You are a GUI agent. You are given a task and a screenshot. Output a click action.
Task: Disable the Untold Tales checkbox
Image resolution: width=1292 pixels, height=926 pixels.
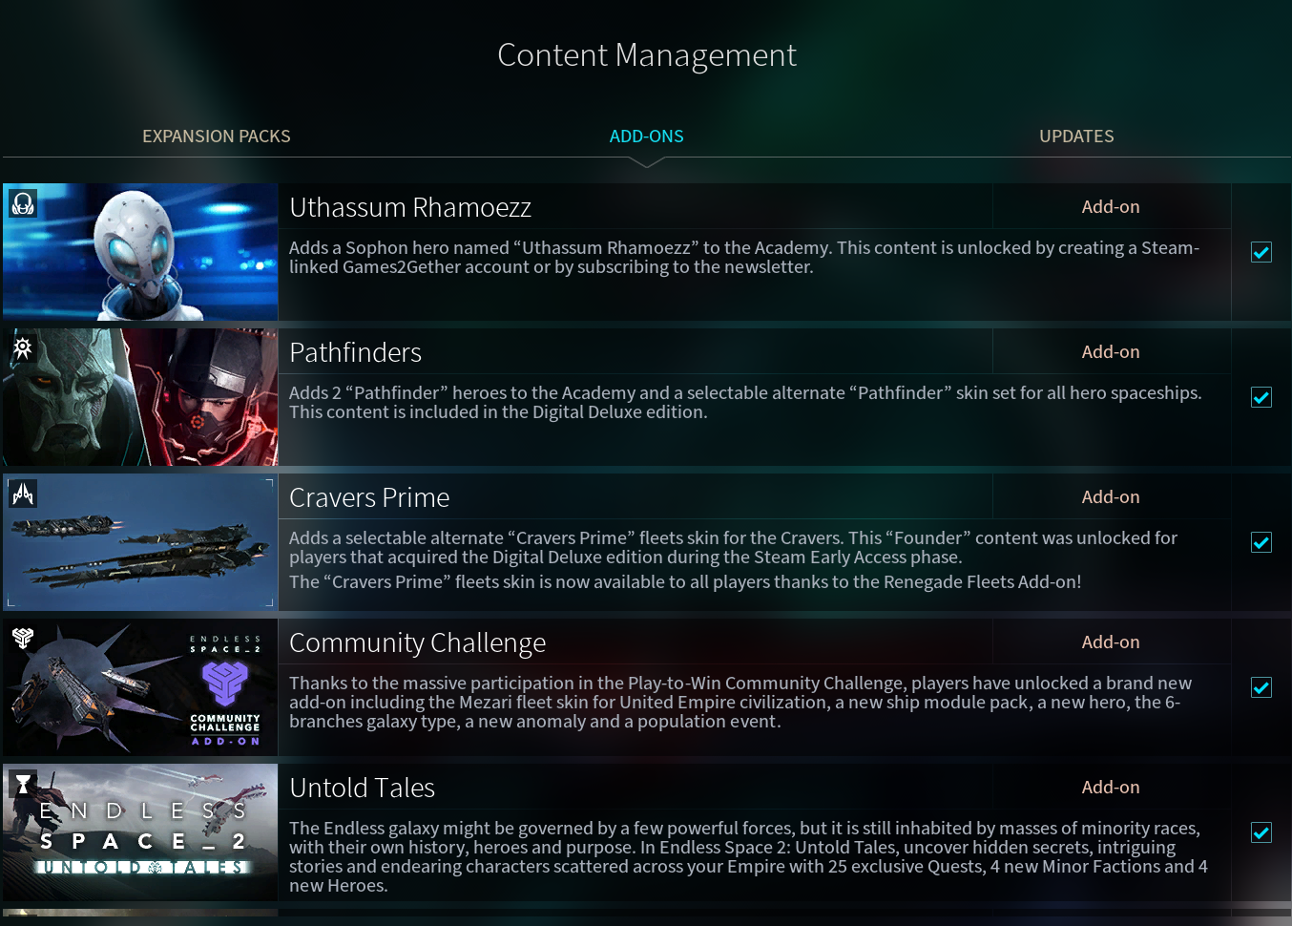(1261, 832)
